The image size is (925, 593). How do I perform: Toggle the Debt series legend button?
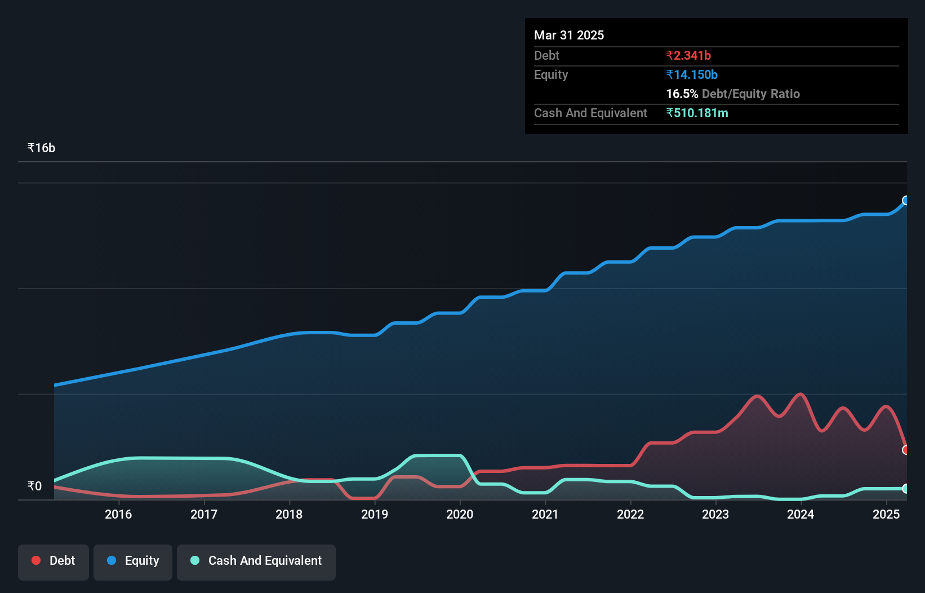click(x=54, y=562)
